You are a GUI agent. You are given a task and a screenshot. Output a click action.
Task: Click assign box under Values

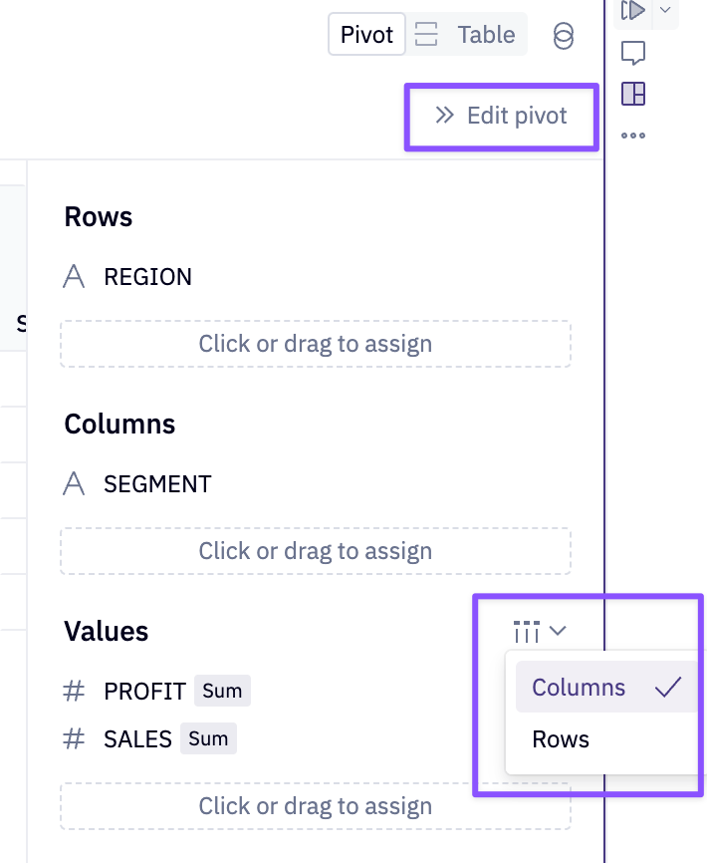(x=316, y=806)
